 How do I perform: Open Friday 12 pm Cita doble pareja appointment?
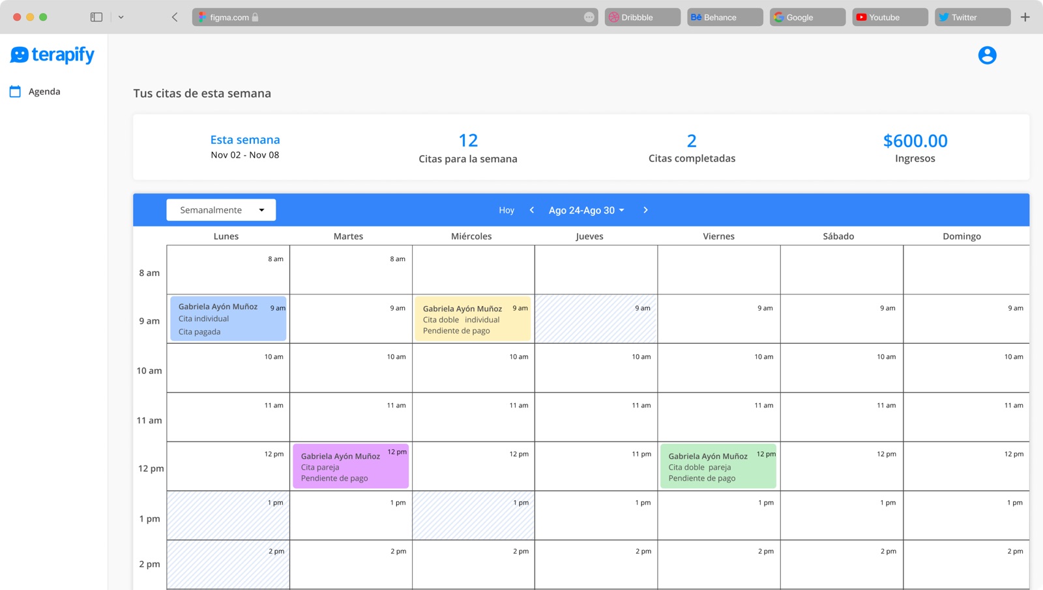click(x=718, y=466)
